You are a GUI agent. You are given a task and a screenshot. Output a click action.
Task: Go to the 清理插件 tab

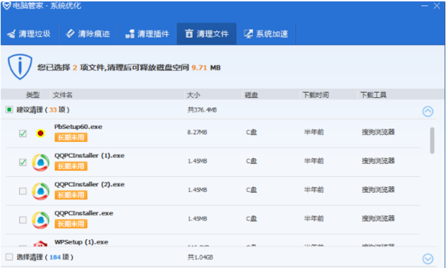coord(147,34)
